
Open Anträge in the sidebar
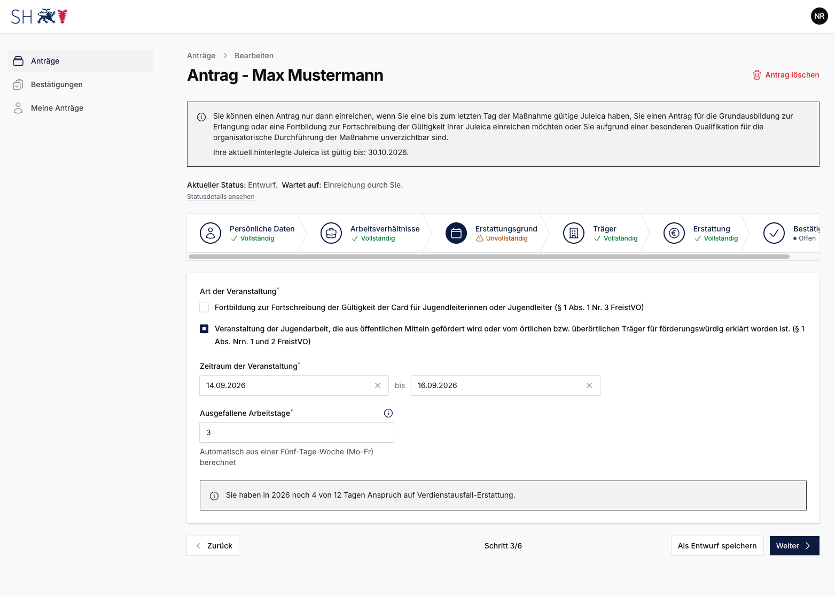point(81,61)
